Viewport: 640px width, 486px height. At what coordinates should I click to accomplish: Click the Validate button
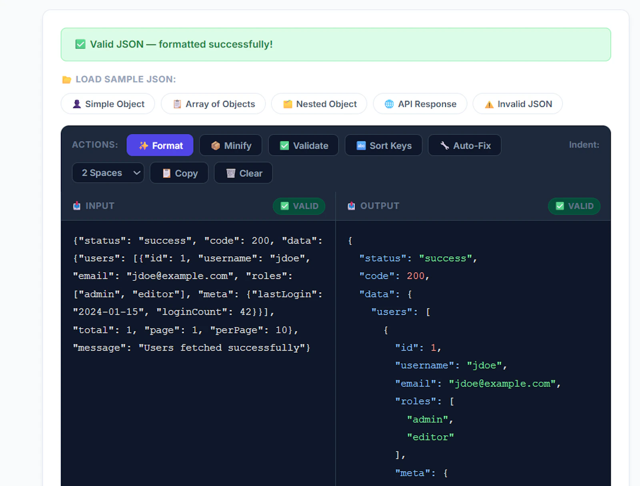click(x=304, y=145)
